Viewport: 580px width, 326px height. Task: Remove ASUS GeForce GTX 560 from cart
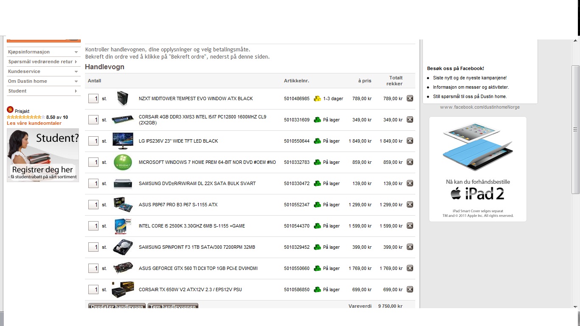point(410,268)
